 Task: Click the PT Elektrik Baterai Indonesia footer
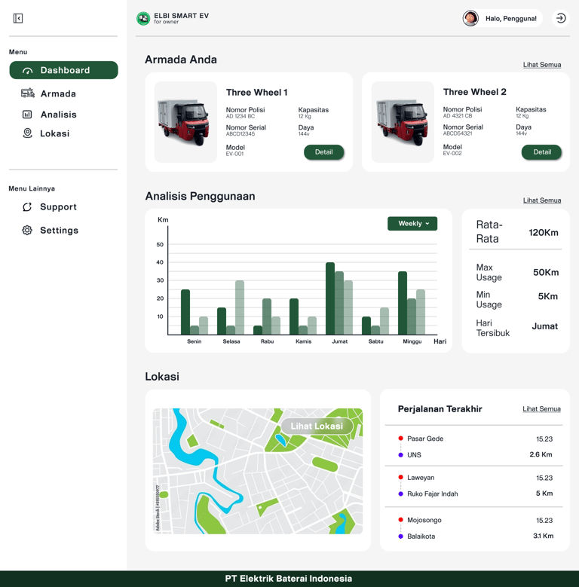289,579
